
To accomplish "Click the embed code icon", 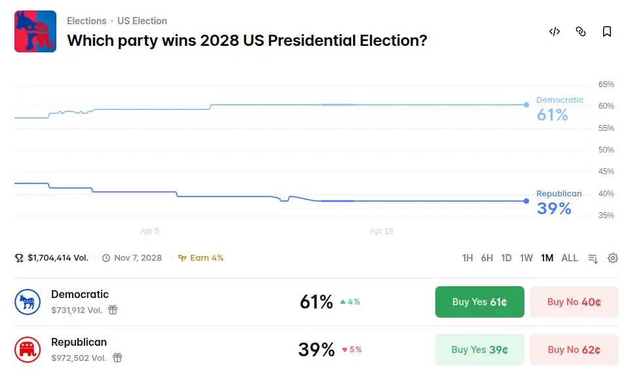I will pos(555,31).
